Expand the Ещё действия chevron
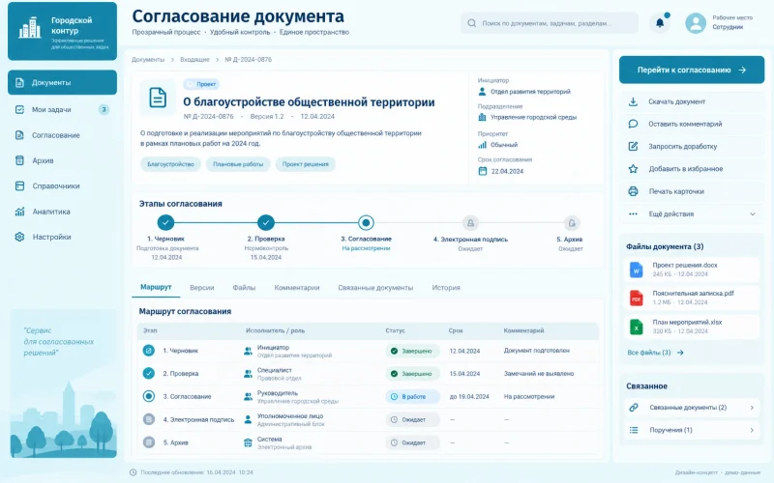The width and height of the screenshot is (774, 483). pos(753,213)
